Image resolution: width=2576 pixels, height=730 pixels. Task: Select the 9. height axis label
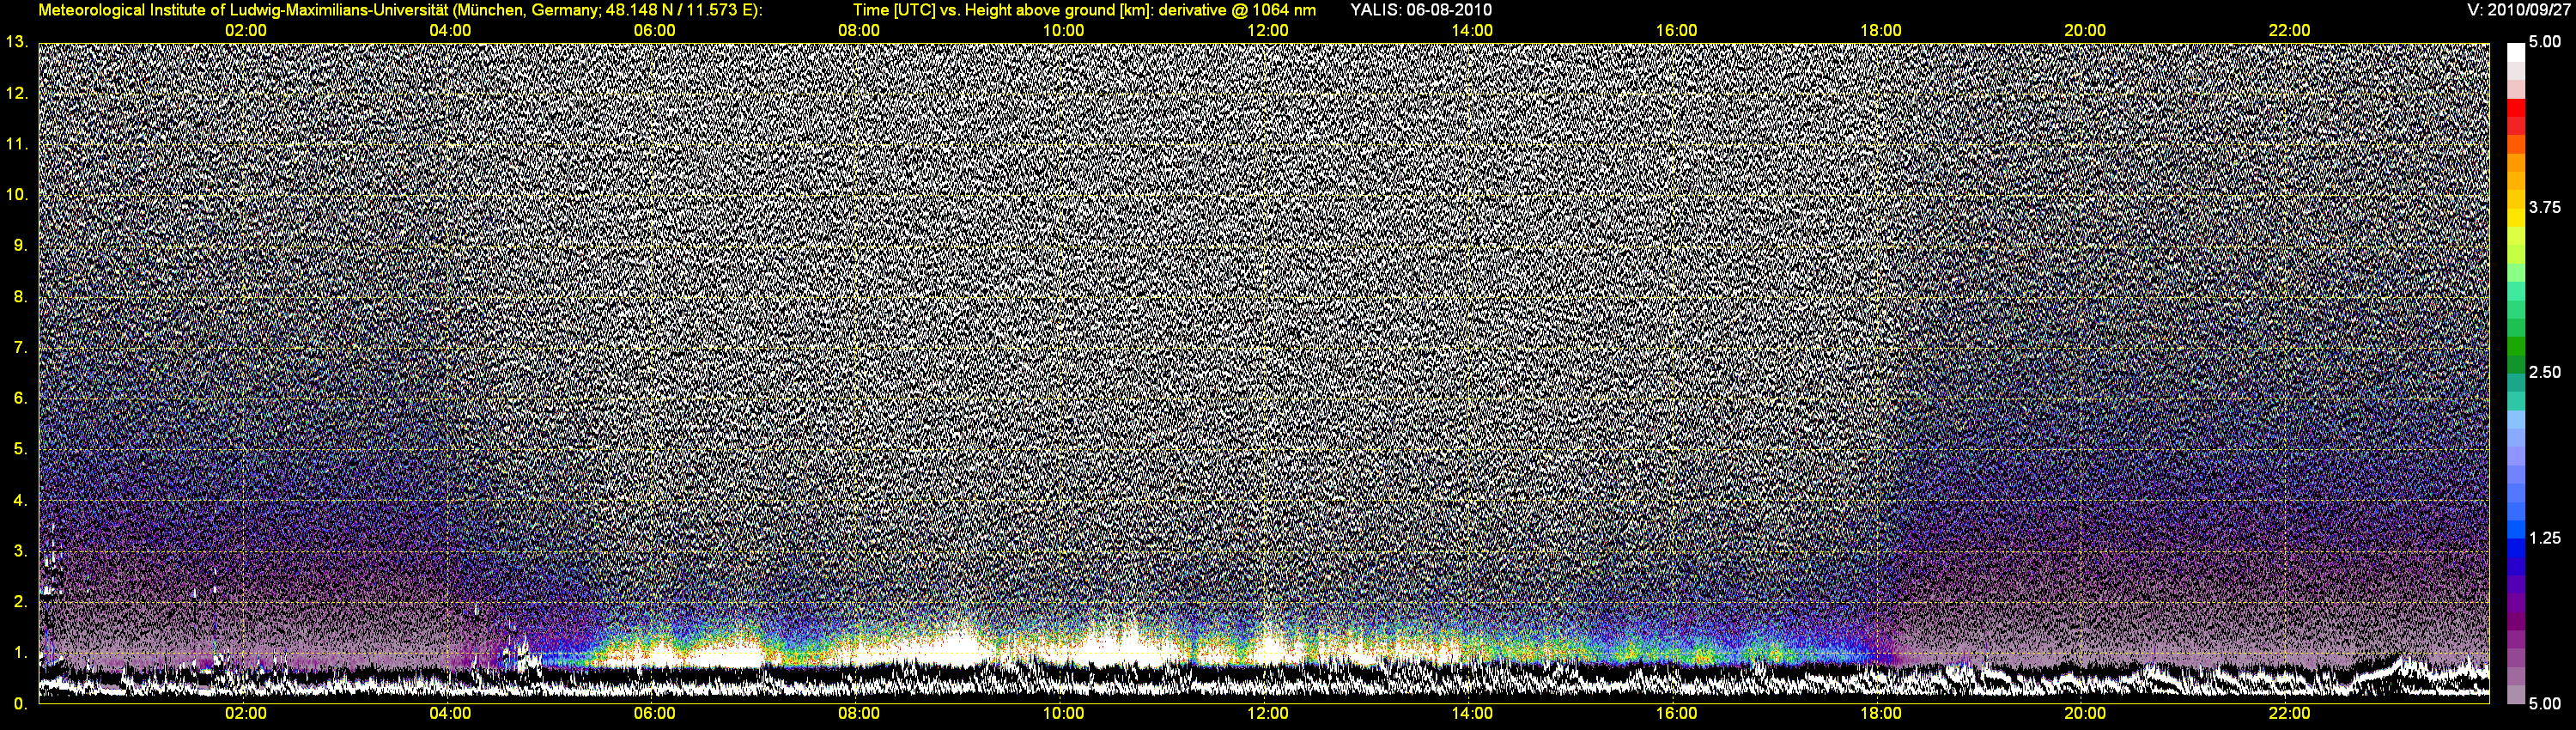coord(21,245)
